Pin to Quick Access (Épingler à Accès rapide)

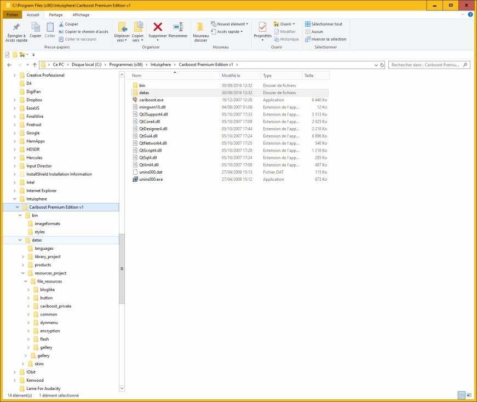[16, 32]
